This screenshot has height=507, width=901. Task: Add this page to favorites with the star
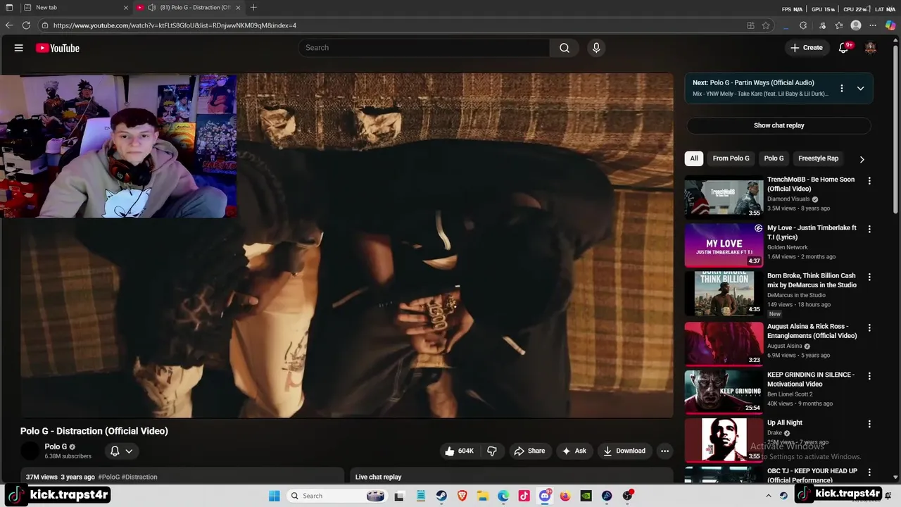[766, 25]
